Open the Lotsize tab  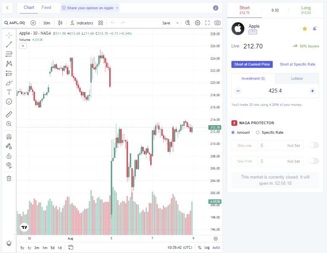point(297,78)
